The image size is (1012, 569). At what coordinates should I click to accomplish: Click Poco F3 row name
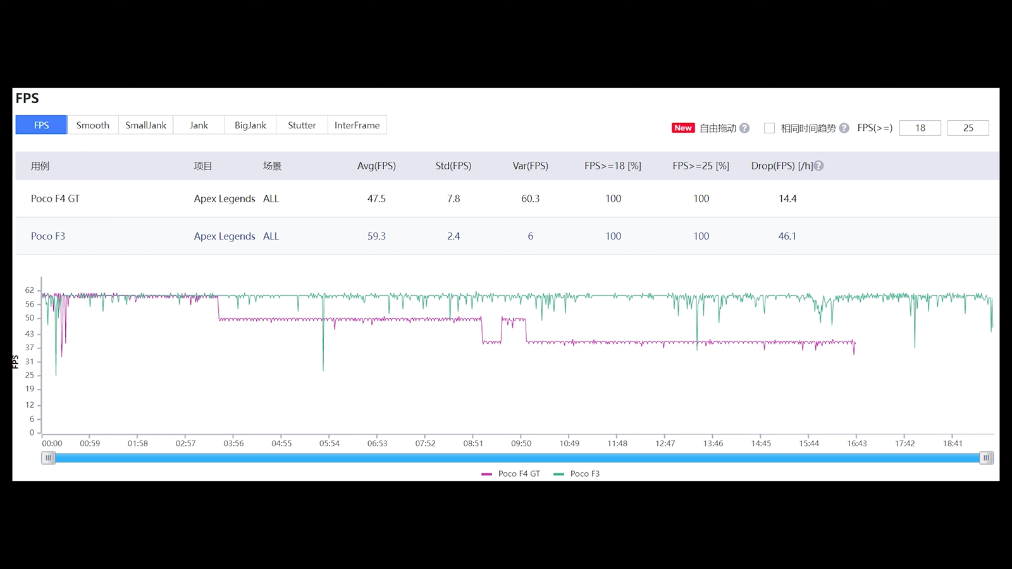pos(48,236)
